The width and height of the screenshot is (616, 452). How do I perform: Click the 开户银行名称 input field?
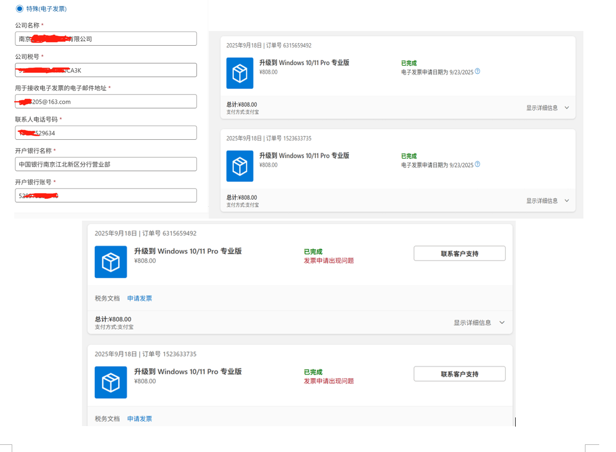(x=106, y=164)
